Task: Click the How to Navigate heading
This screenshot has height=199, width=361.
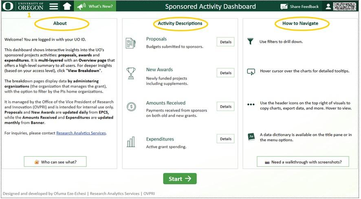Action: click(300, 24)
